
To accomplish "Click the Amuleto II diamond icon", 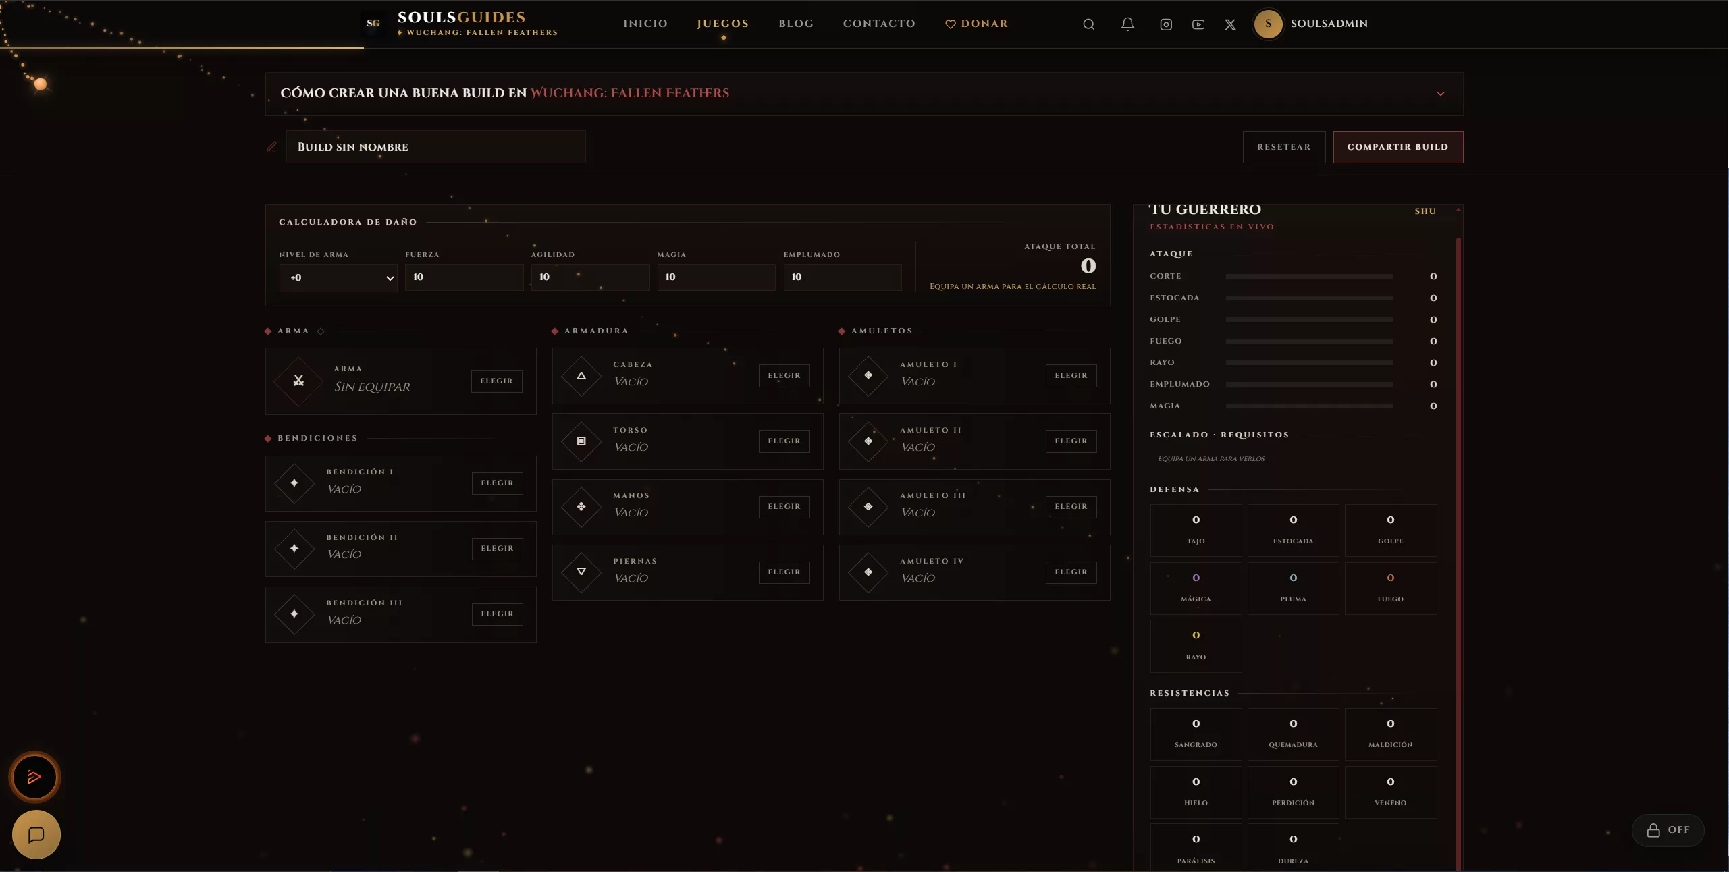I will coord(868,441).
